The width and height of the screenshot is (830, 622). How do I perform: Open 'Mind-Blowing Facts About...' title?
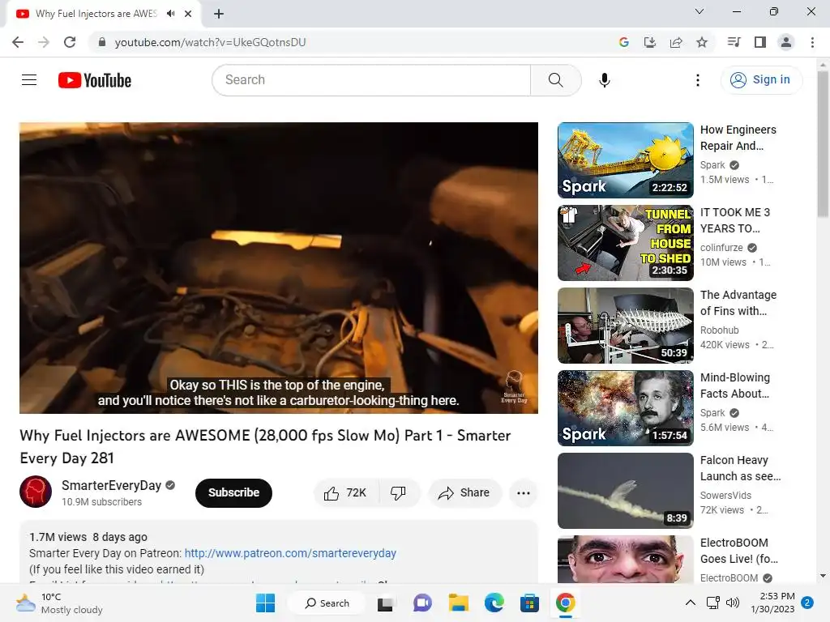735,385
